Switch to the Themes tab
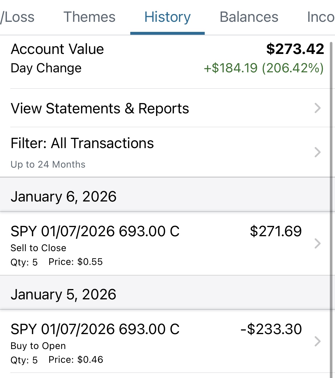The height and width of the screenshot is (378, 335). (x=89, y=17)
